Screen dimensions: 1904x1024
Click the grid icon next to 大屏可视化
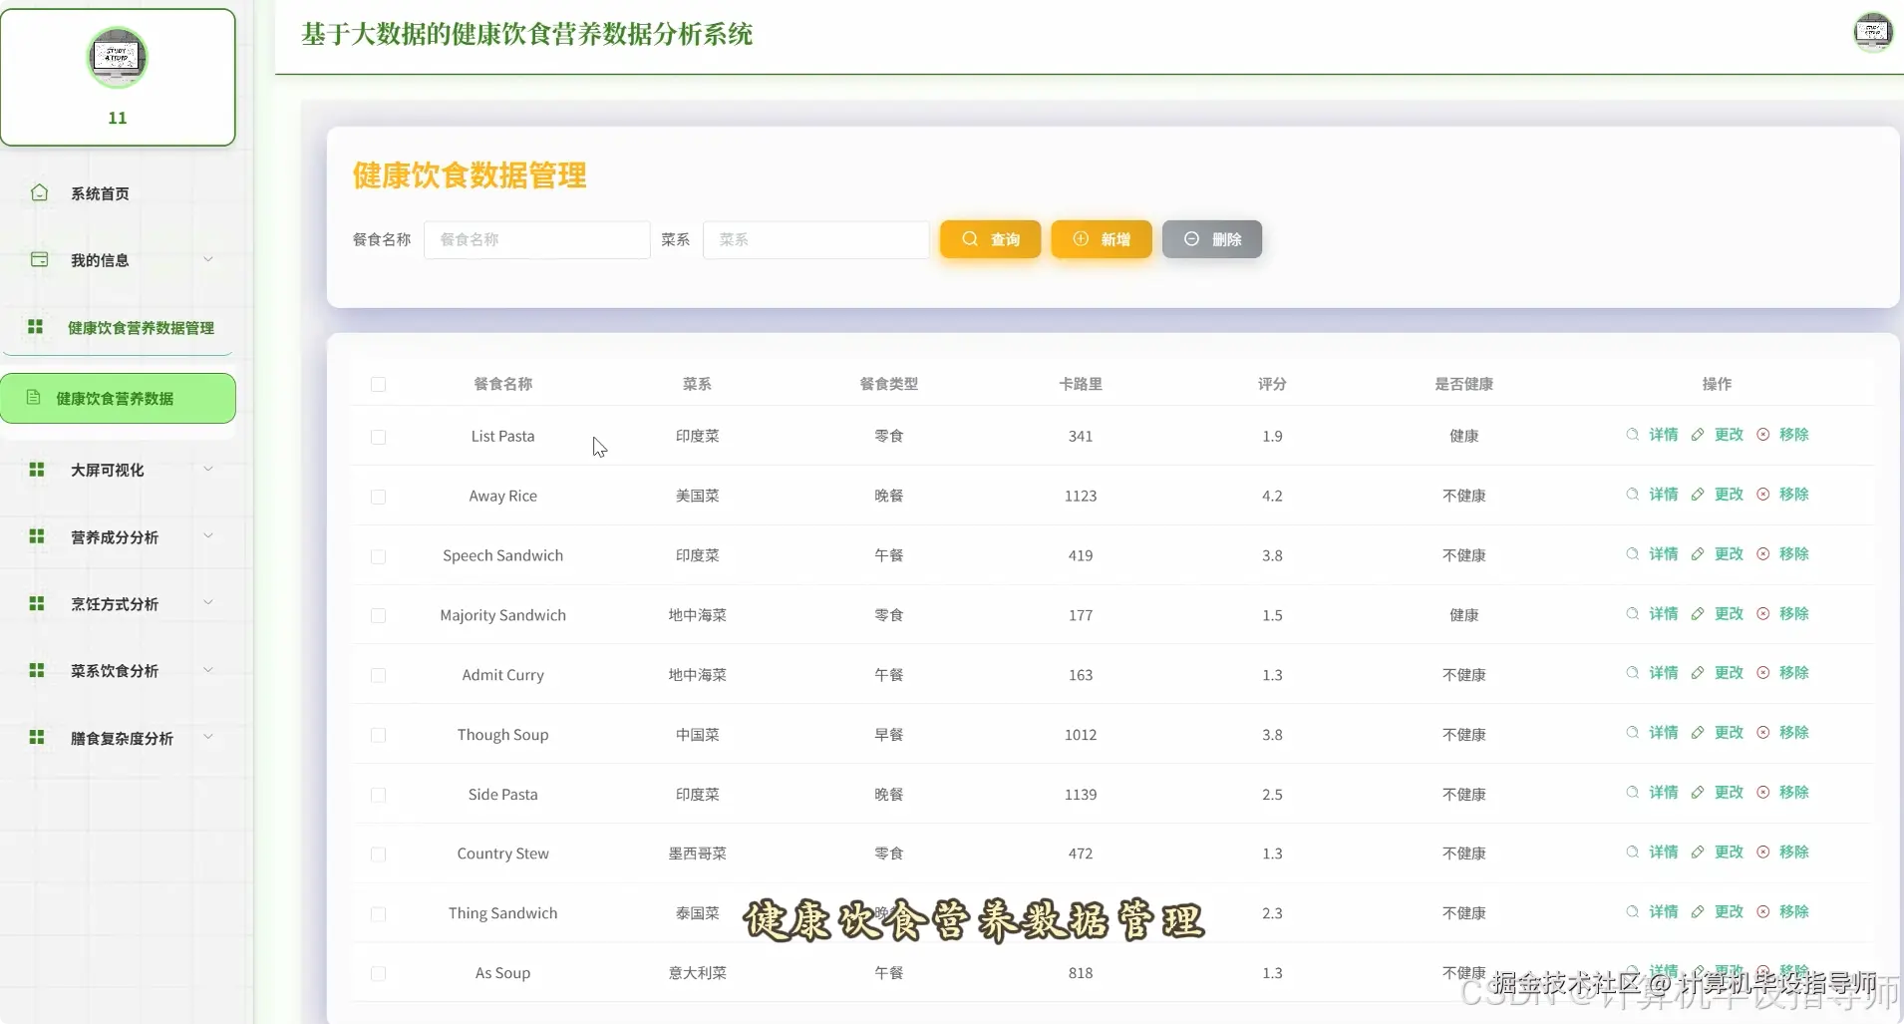[36, 469]
